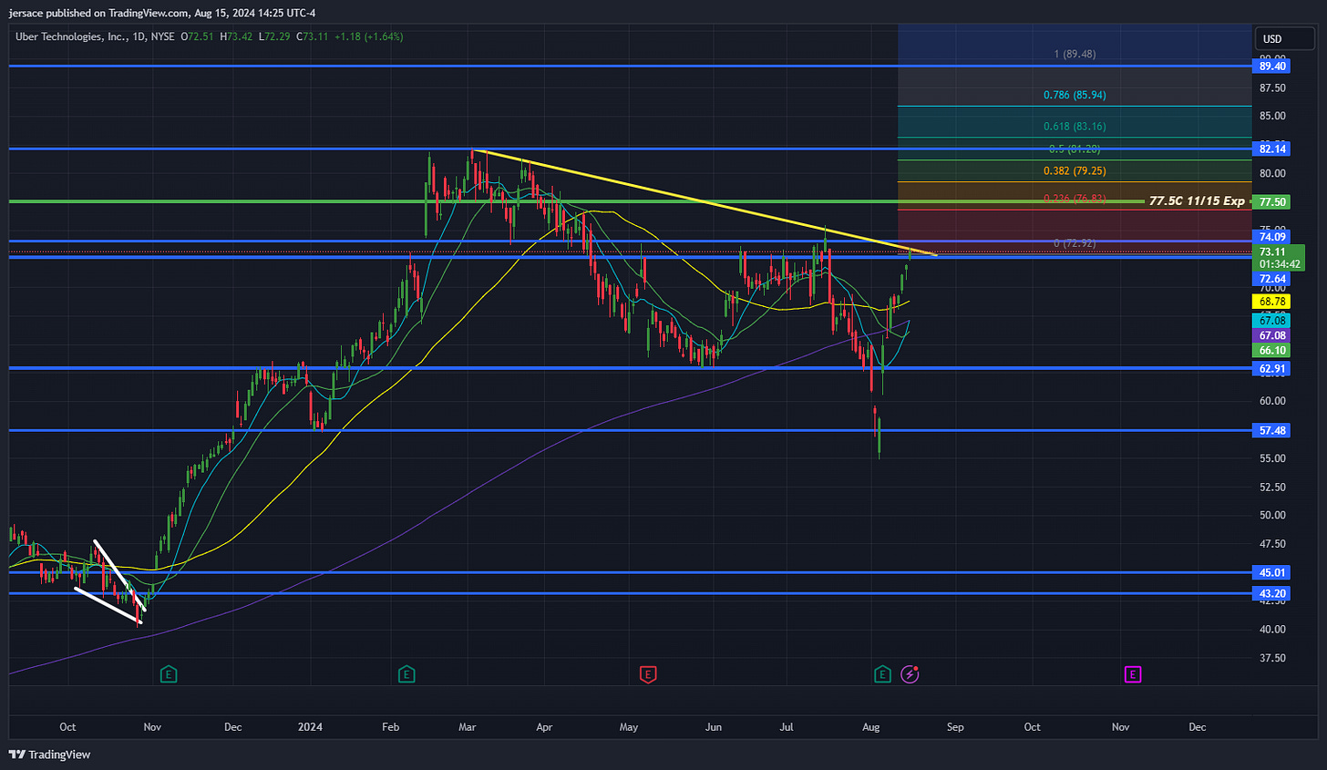Click the yellow 68.78 moving average label
Screen dimensions: 1327x770
tap(1272, 302)
